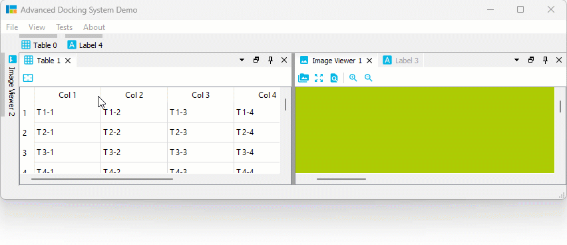This screenshot has height=245, width=567.
Task: Open tabs dropdown arrow in Image Viewer panel
Action: 516,60
